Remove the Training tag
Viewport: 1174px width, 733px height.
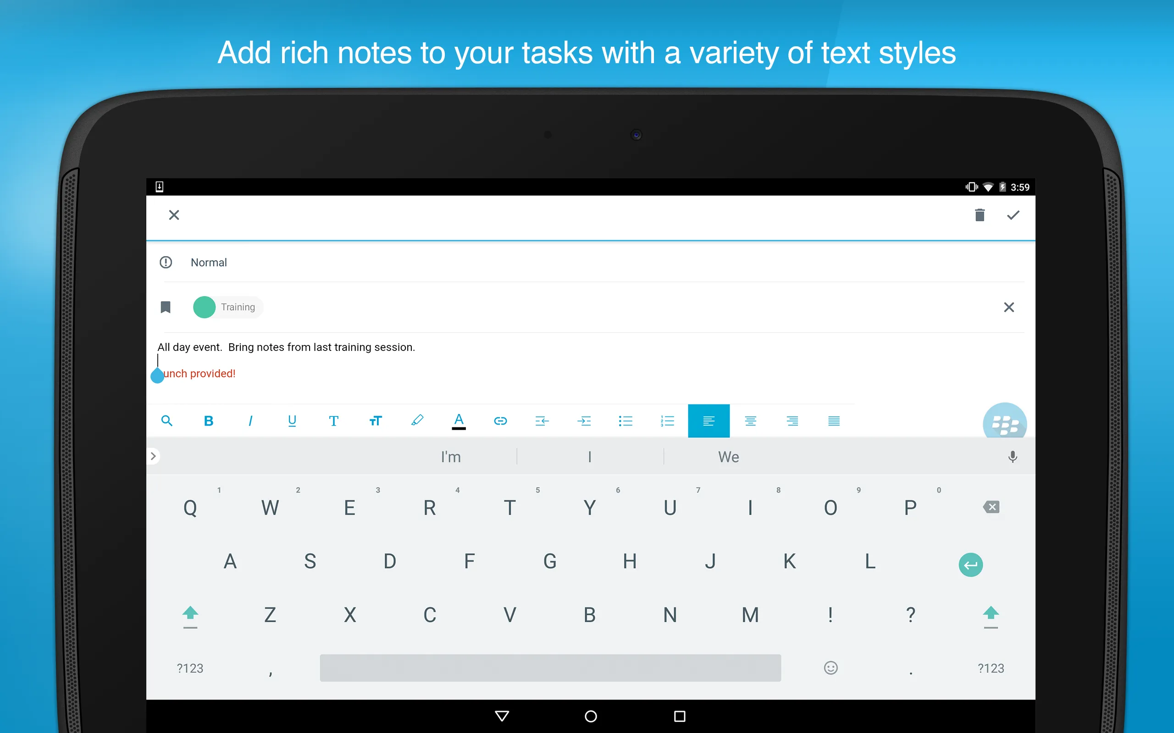pos(1009,307)
